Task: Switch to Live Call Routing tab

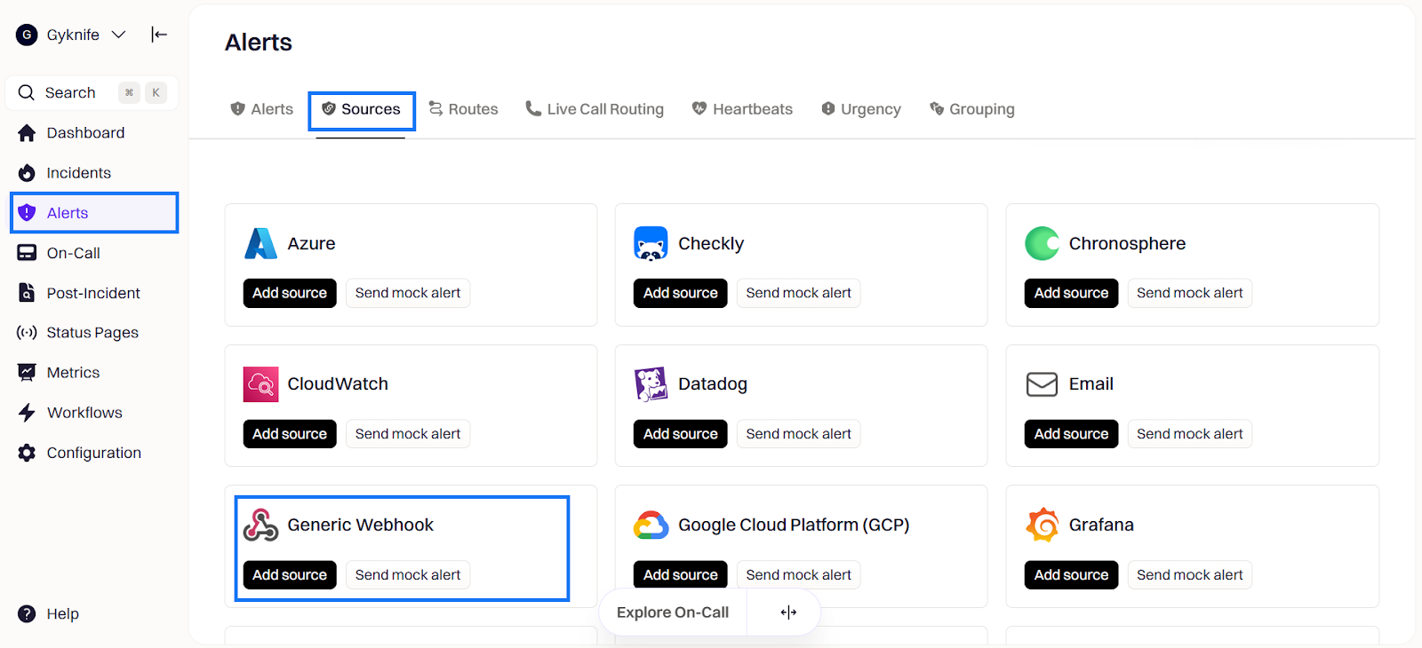Action: pyautogui.click(x=595, y=109)
